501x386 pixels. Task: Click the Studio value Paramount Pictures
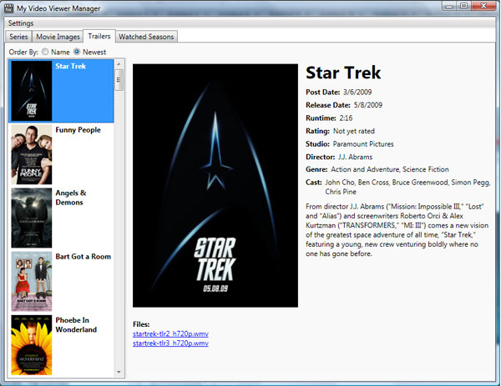pos(363,144)
